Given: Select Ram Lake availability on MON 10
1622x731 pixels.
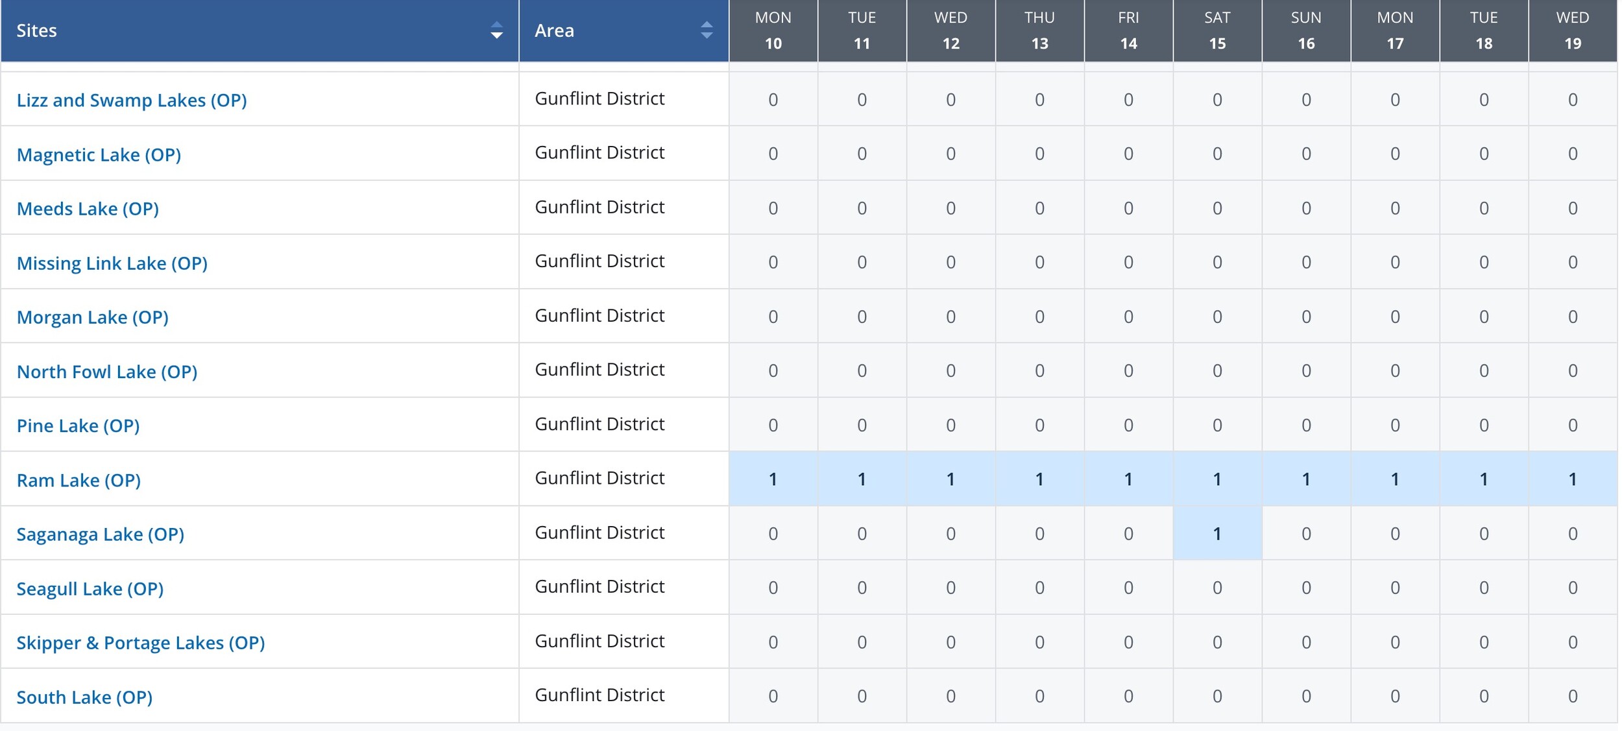Looking at the screenshot, I should [773, 479].
